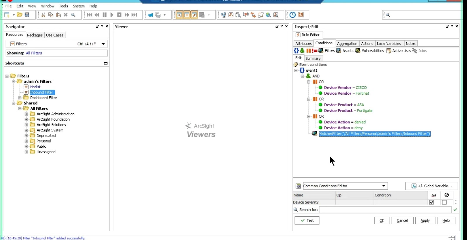Open the Local Variables tab
The width and height of the screenshot is (467, 240).
(x=389, y=43)
